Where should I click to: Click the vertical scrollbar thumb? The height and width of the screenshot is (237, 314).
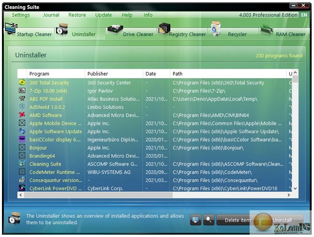click(x=295, y=79)
